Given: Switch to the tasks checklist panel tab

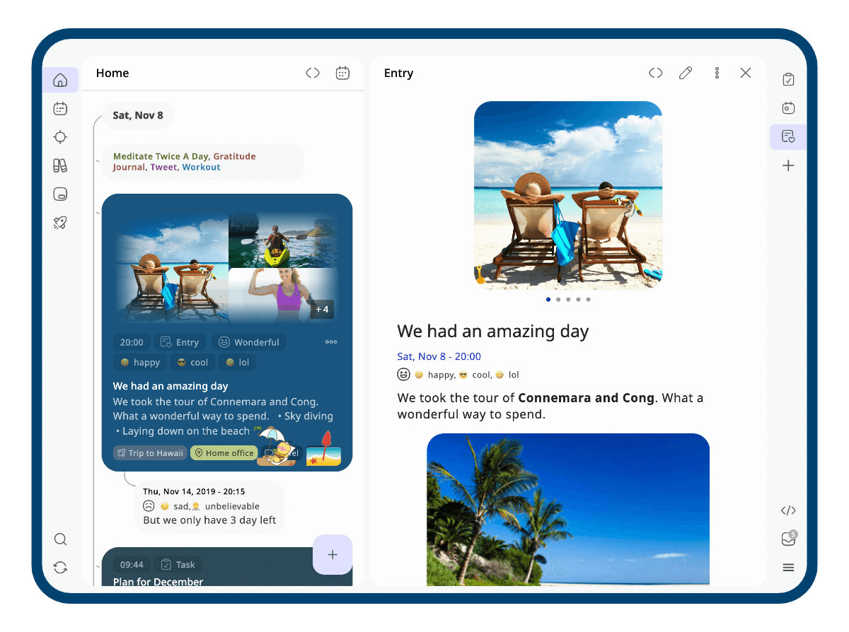Looking at the screenshot, I should click(x=788, y=80).
